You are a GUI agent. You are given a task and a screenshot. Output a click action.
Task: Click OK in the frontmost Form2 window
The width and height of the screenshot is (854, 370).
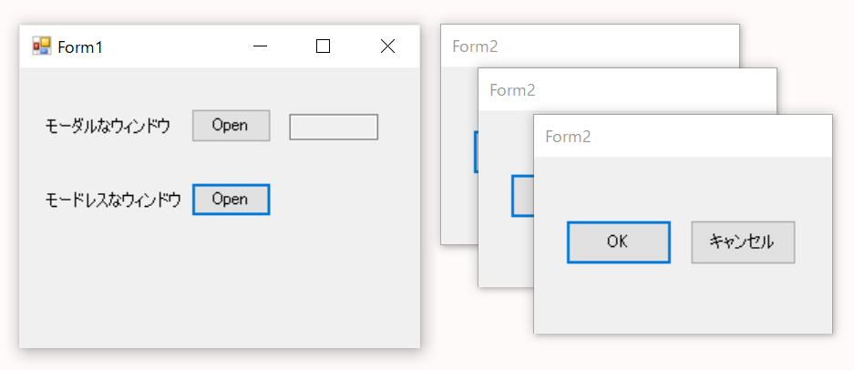[x=618, y=242]
